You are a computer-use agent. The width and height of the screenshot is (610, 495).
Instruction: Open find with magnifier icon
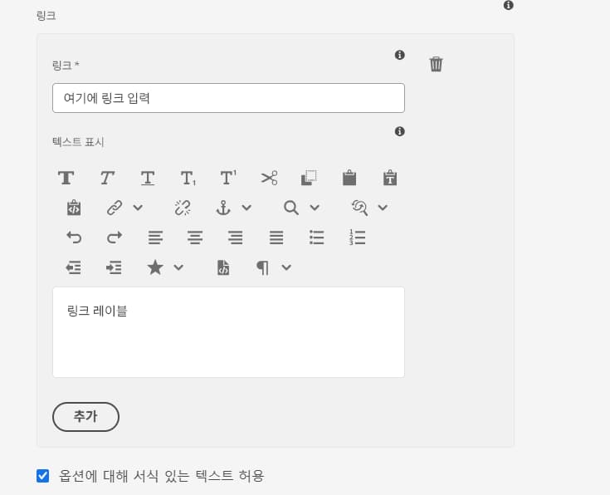coord(291,208)
